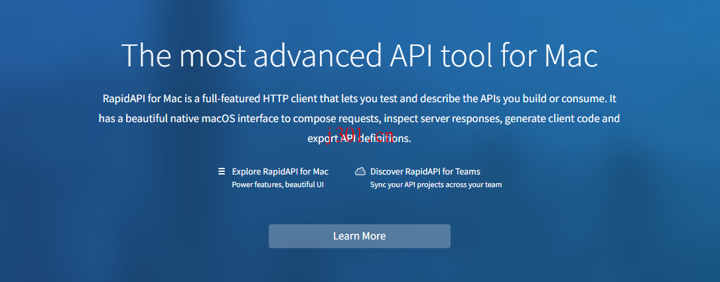Select the heading 'The most advanced API tool for Mac'
The image size is (720, 282).
tap(360, 56)
